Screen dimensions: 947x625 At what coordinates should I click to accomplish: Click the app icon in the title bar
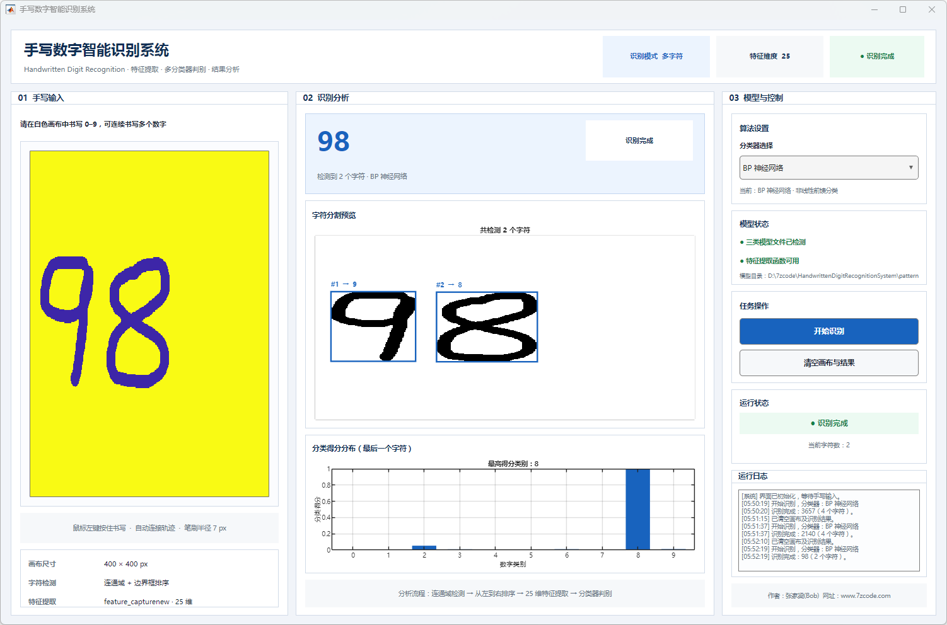(x=10, y=9)
